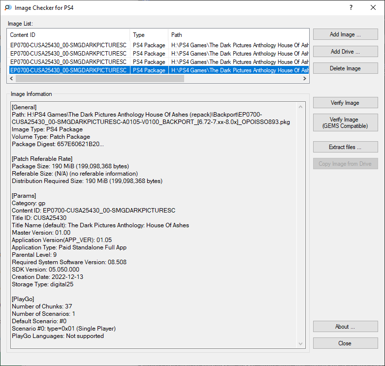Sort by Path column header

tap(238, 35)
